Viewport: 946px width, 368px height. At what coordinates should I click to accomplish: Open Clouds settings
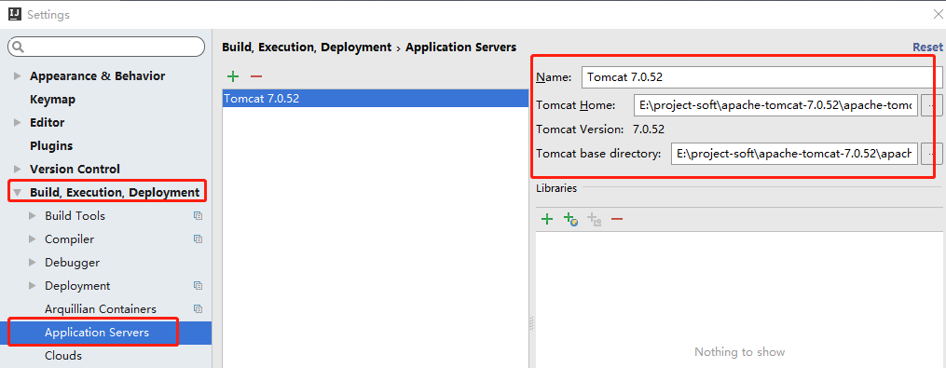(x=63, y=356)
